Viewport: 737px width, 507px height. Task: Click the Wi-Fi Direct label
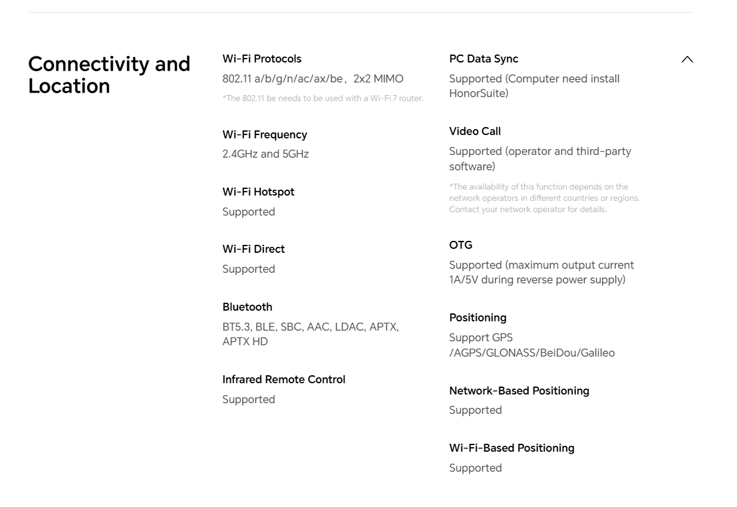point(253,249)
